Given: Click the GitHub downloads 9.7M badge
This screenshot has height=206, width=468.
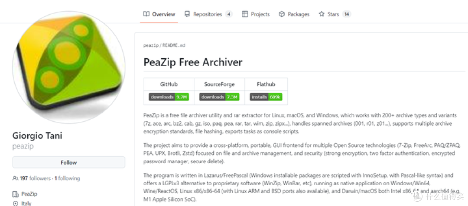Looking at the screenshot, I should tap(169, 97).
